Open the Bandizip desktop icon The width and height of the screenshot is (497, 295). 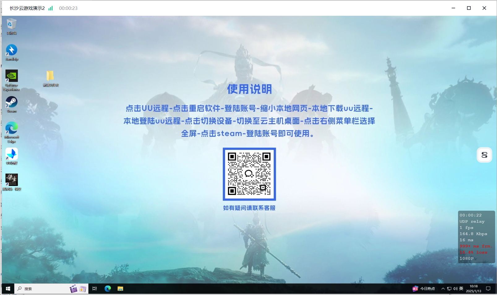point(11,52)
